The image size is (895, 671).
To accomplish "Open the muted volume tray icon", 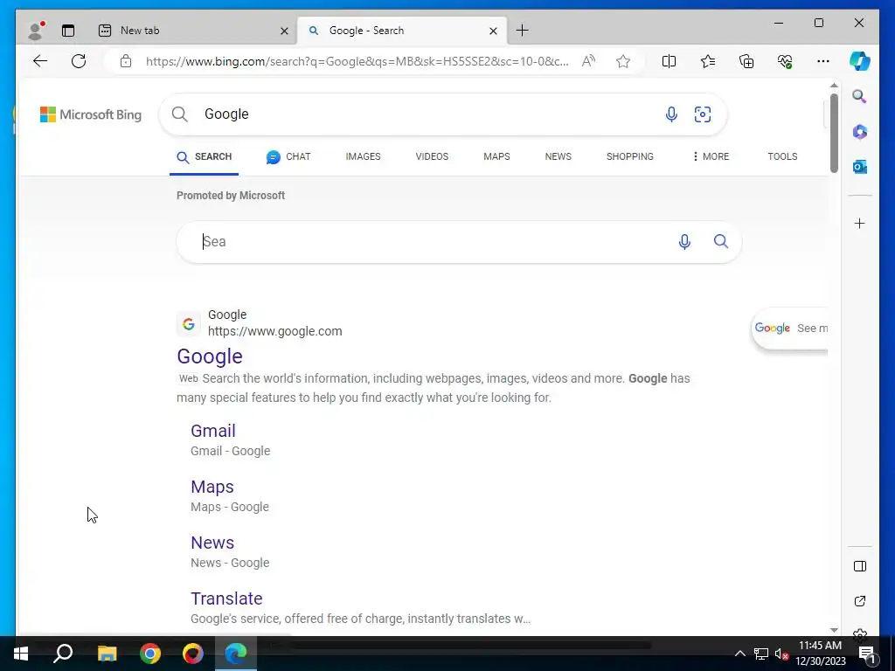I will tap(781, 654).
